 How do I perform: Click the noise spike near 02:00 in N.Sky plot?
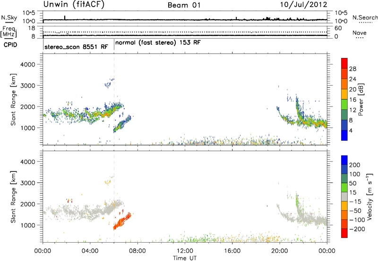(65, 18)
